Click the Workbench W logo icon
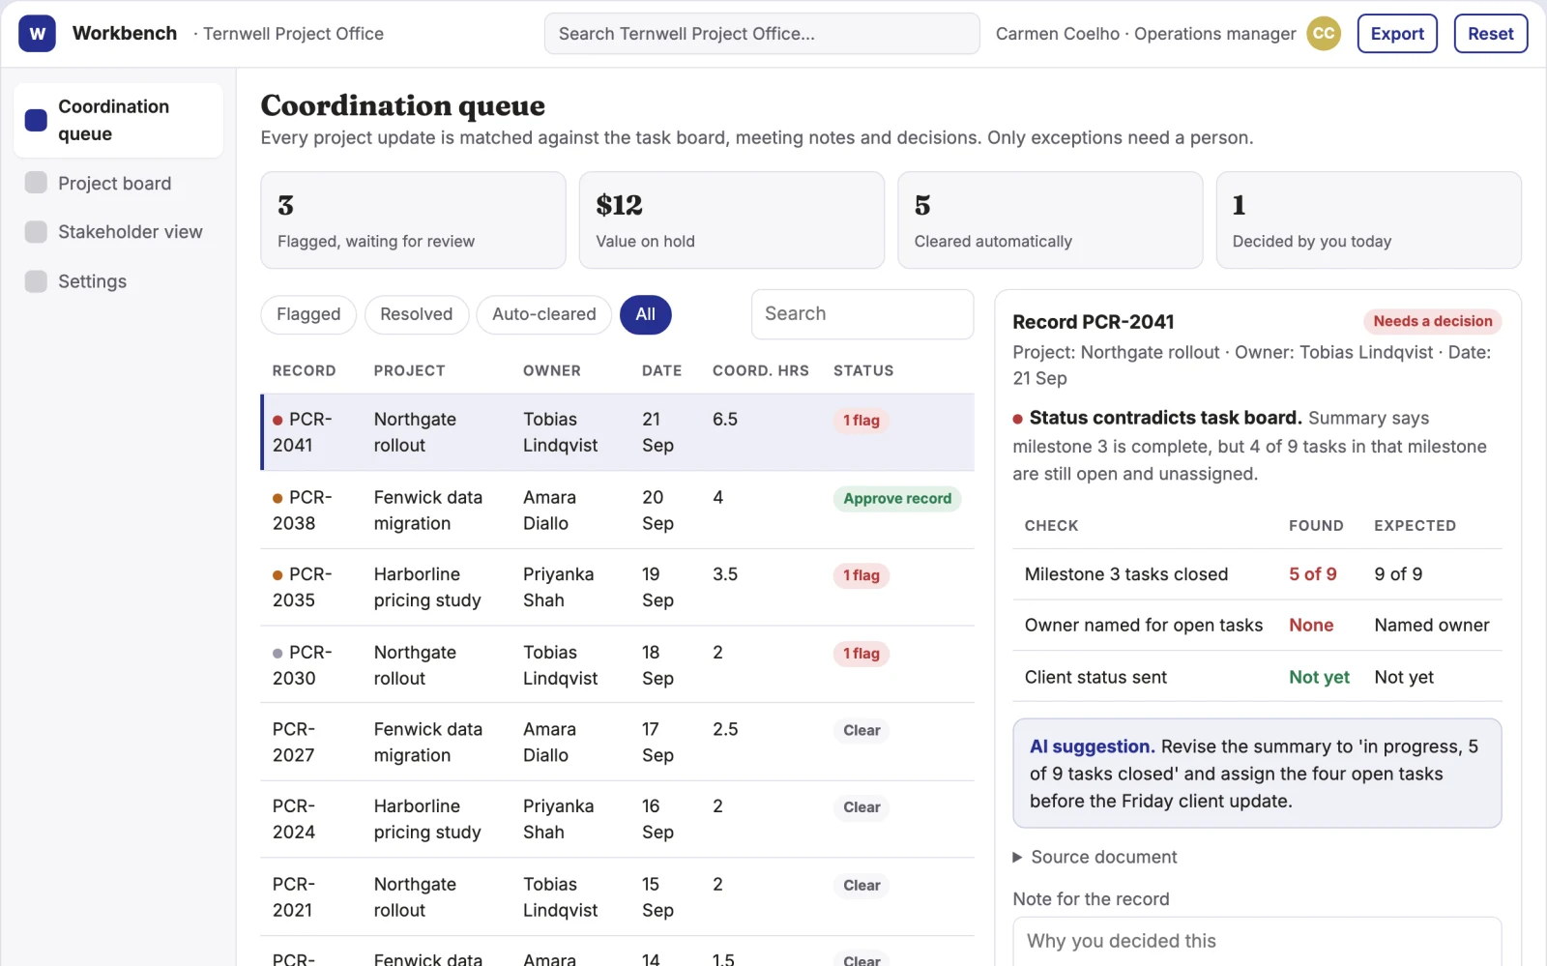 click(x=37, y=34)
